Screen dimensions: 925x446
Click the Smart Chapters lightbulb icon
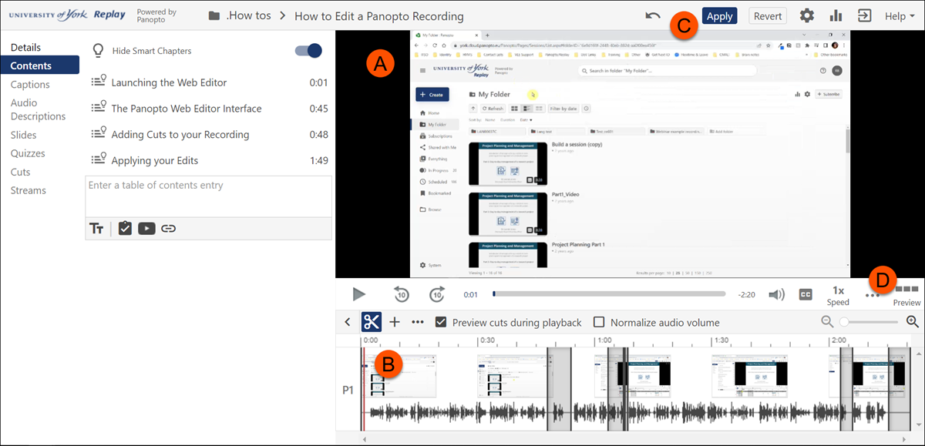(x=98, y=51)
